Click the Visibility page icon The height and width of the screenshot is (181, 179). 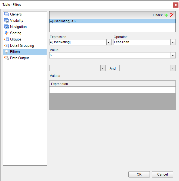pos(7,20)
